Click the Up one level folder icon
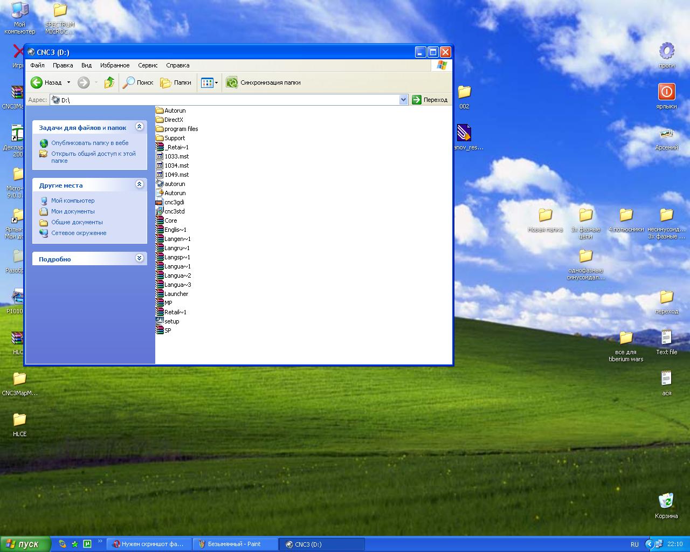This screenshot has width=690, height=552. pos(109,82)
